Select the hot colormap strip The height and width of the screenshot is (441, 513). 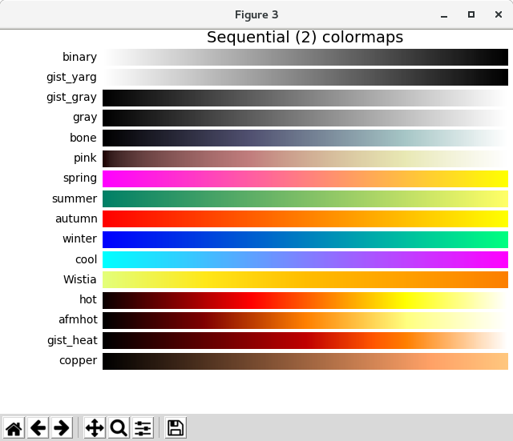(305, 300)
